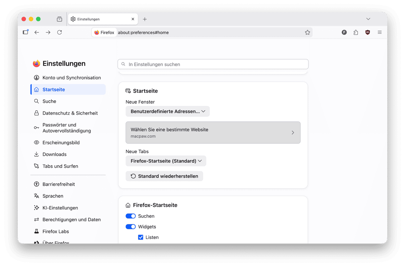The image size is (405, 267).
Task: Select the Einstellungen browser tab
Action: click(x=103, y=19)
